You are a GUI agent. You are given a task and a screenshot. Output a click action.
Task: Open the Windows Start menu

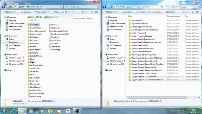pyautogui.click(x=4, y=111)
